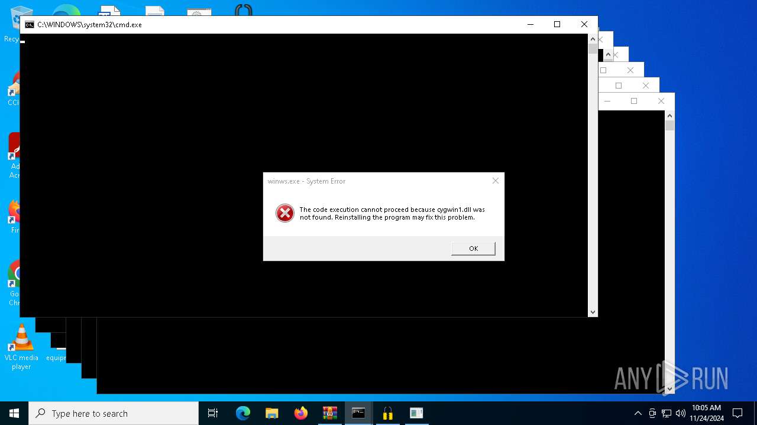This screenshot has height=425, width=757.
Task: Click scroll down arrow of front cmd window
Action: (593, 312)
